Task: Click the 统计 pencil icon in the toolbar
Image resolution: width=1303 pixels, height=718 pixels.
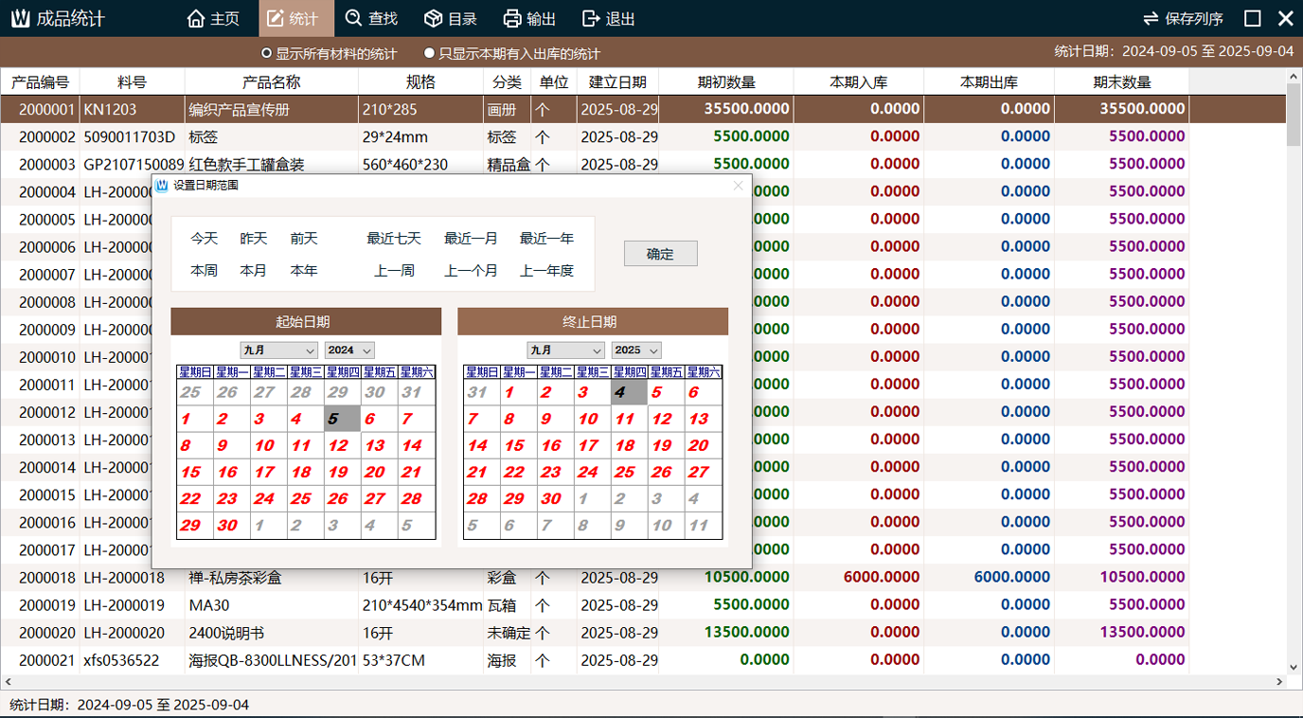Action: point(273,18)
